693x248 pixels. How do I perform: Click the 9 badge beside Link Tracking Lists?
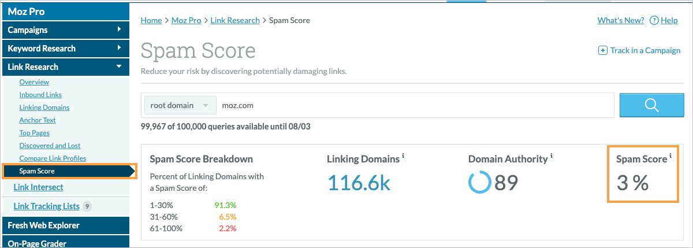[x=87, y=206]
